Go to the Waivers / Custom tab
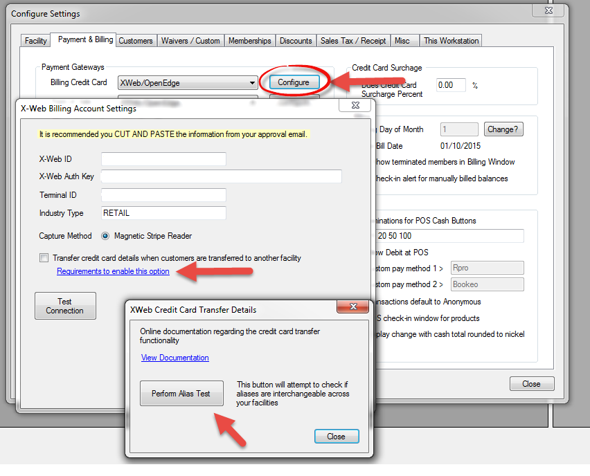 (x=190, y=41)
